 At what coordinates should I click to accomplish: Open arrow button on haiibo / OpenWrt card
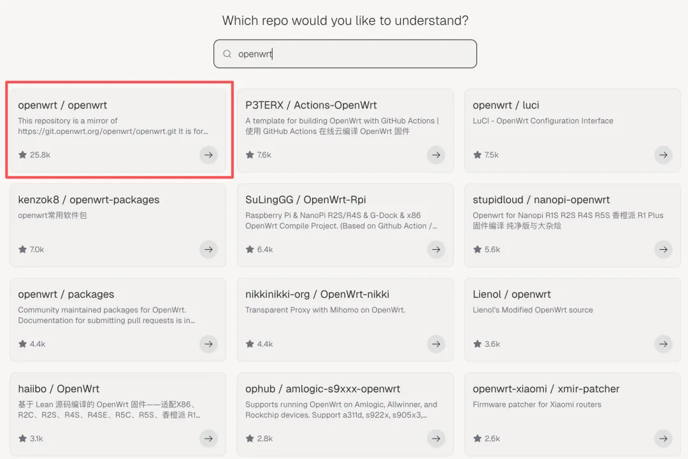click(208, 439)
